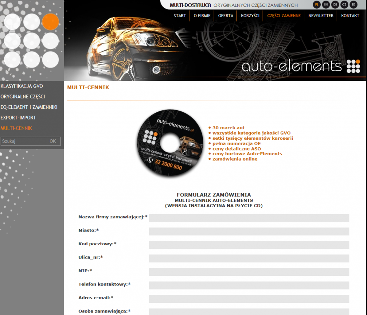Switch language to SK
Screen dimensions: 367x315
click(x=353, y=4)
